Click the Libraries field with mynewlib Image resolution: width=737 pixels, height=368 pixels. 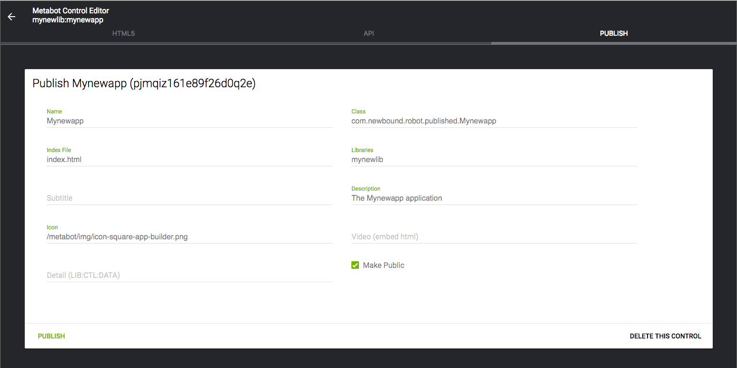[494, 160]
